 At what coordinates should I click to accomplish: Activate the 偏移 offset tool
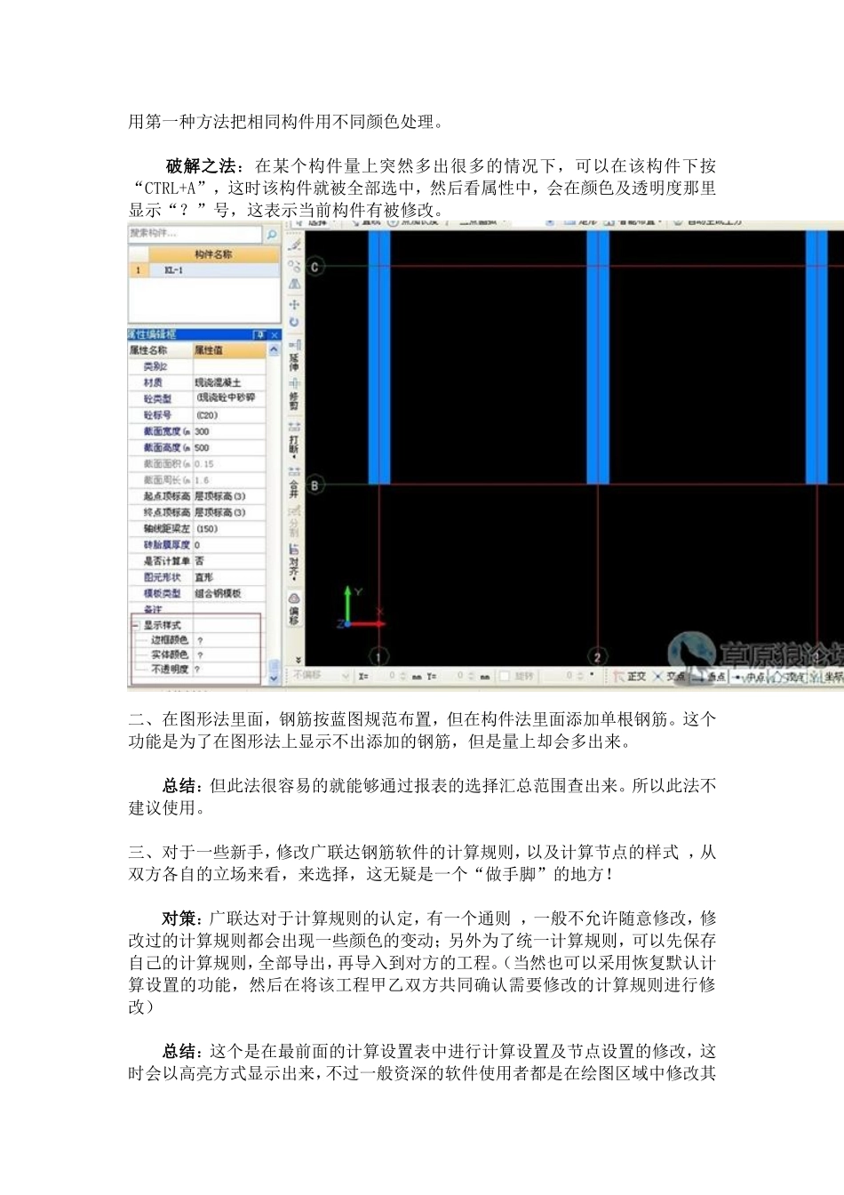[295, 610]
